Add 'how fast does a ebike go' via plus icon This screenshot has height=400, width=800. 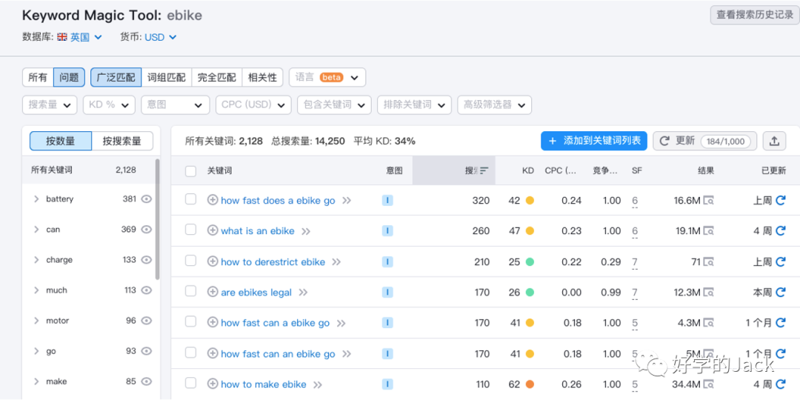pyautogui.click(x=213, y=200)
